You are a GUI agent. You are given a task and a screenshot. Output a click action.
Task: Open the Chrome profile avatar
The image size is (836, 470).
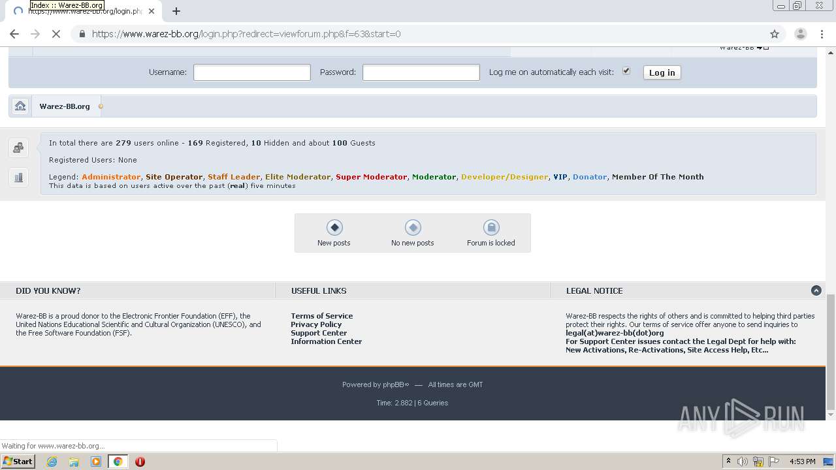[800, 34]
